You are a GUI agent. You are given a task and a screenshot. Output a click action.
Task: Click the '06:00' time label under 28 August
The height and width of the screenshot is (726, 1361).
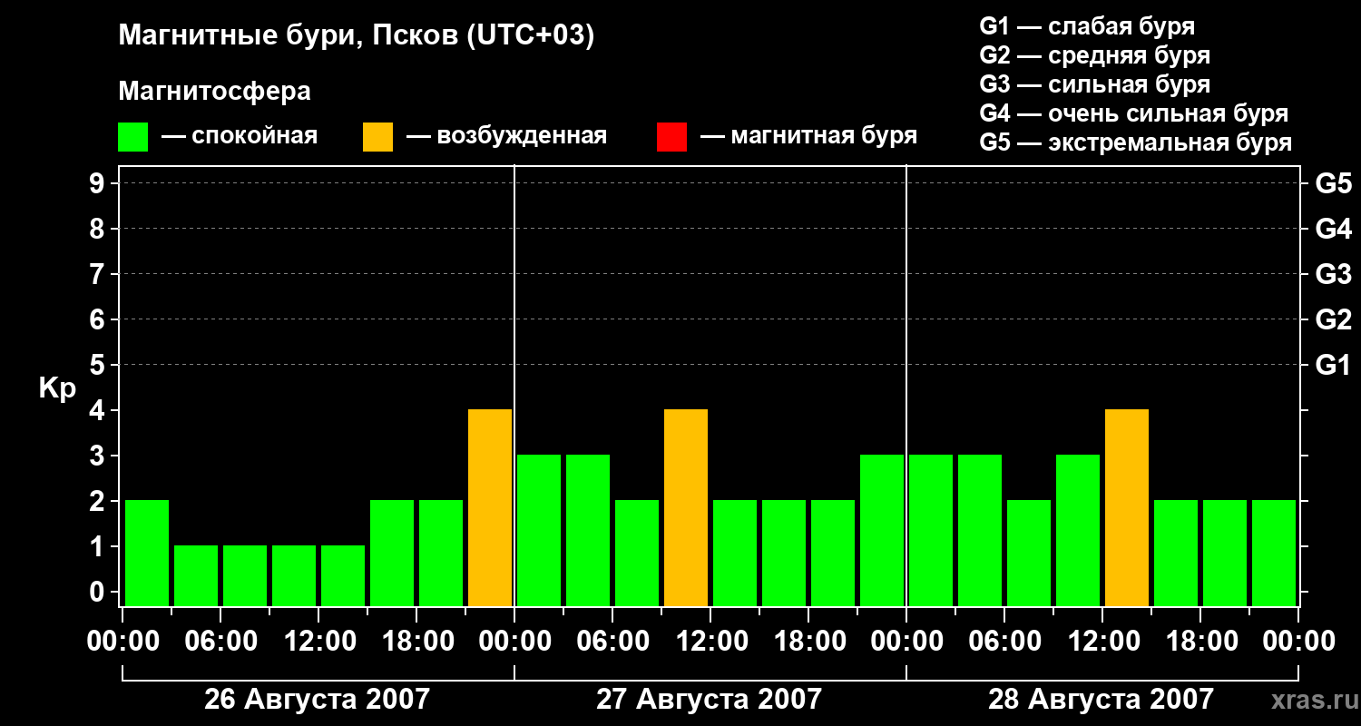coord(1004,642)
